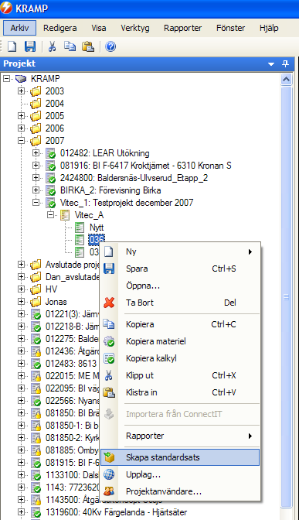Open the Projekt panel dropdown arrow
299x520 pixels.
271,63
